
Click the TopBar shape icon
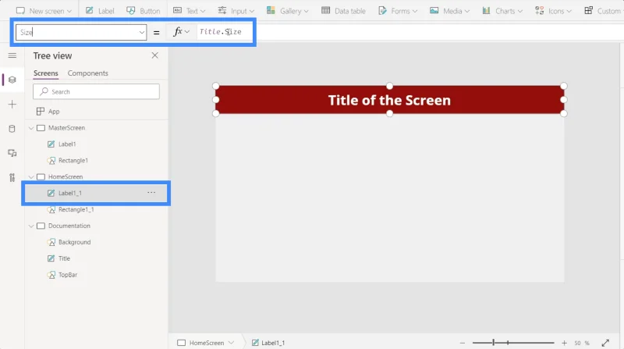[x=51, y=275]
